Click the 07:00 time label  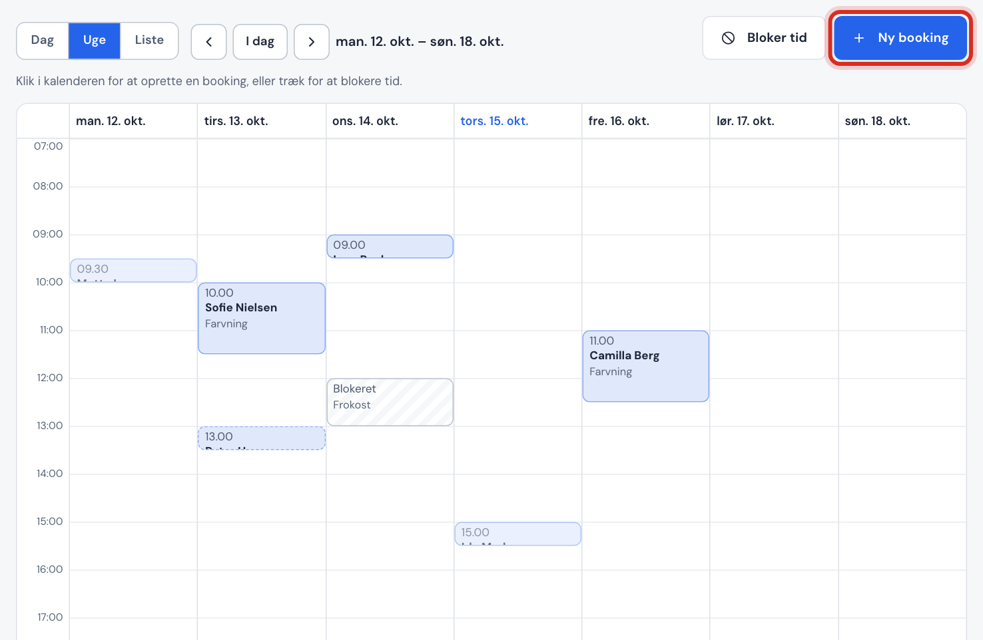(48, 146)
